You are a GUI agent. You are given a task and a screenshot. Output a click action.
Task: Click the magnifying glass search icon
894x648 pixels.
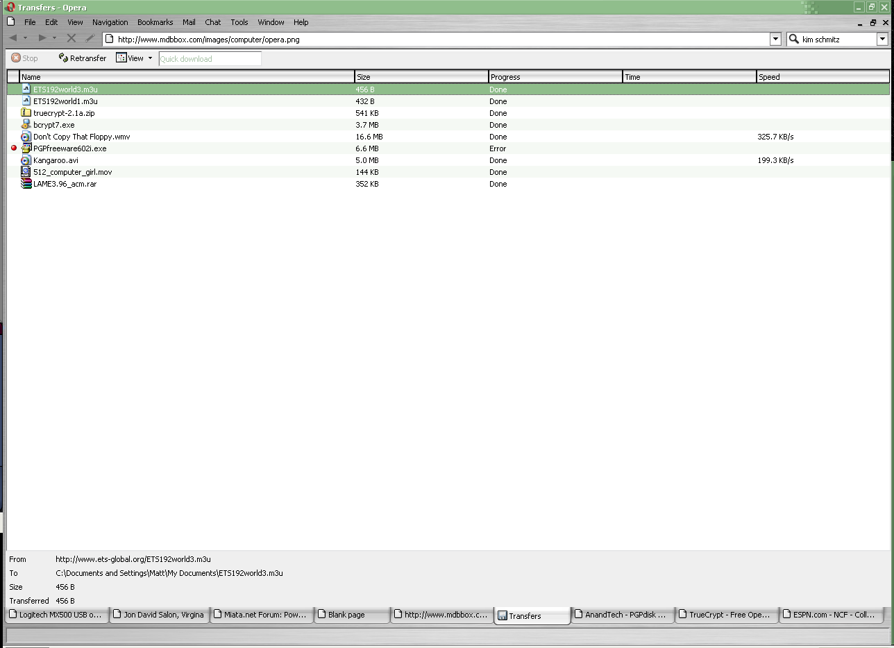tap(794, 40)
